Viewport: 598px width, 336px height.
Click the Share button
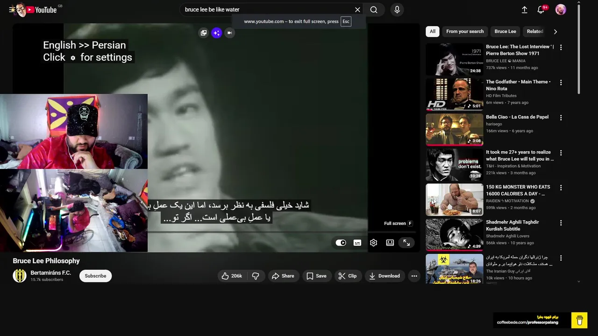(283, 276)
